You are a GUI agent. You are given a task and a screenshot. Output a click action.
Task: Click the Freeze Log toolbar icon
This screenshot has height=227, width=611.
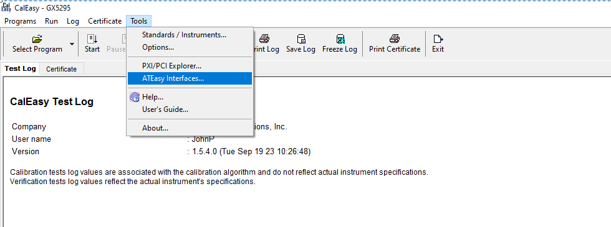(340, 39)
